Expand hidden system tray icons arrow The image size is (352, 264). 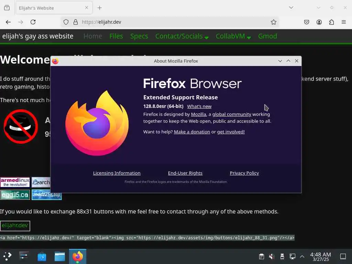coord(302,256)
